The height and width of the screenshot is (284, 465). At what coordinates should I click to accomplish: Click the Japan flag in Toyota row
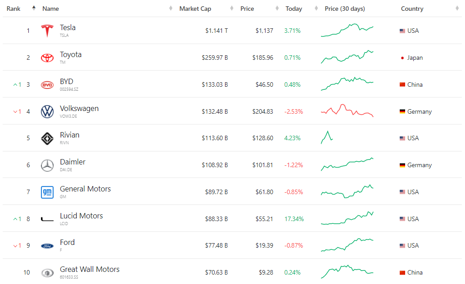coord(402,58)
